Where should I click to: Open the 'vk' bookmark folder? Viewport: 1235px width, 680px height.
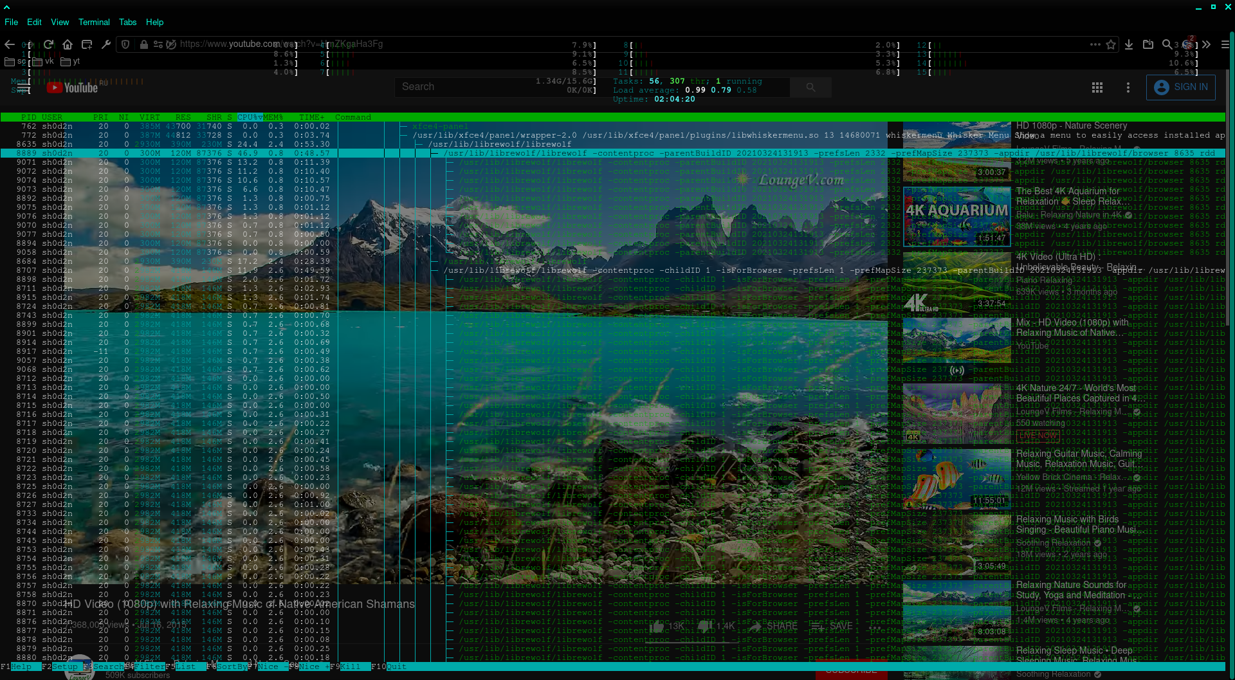(x=43, y=62)
